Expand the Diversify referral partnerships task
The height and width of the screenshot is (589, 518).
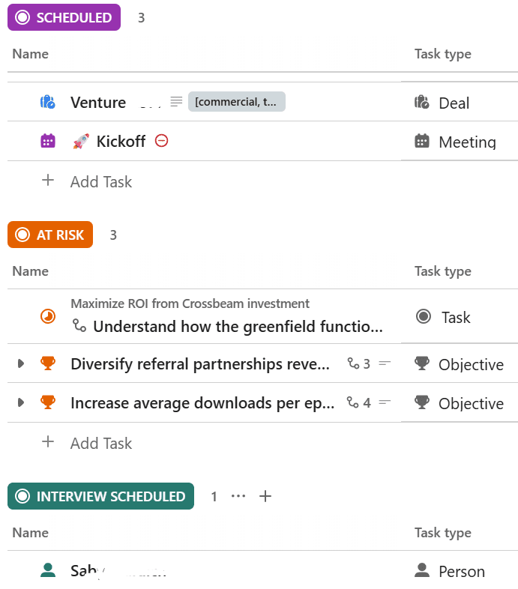point(21,364)
